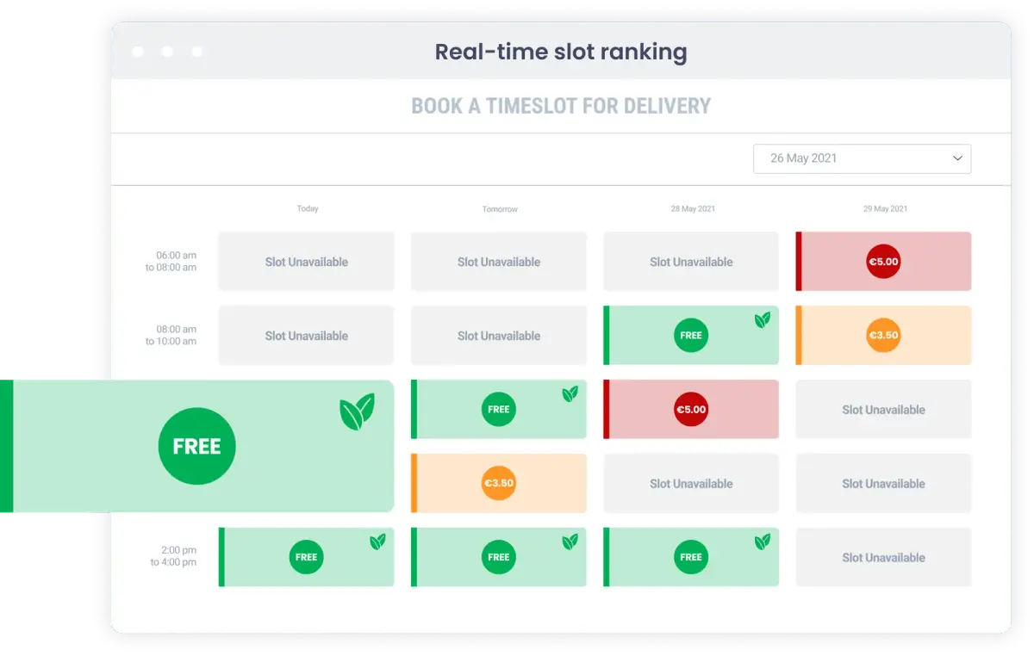This screenshot has width=1034, height=656.
Task: Click Today's 08:00 am Slot Unavailable cell
Action: pos(307,336)
